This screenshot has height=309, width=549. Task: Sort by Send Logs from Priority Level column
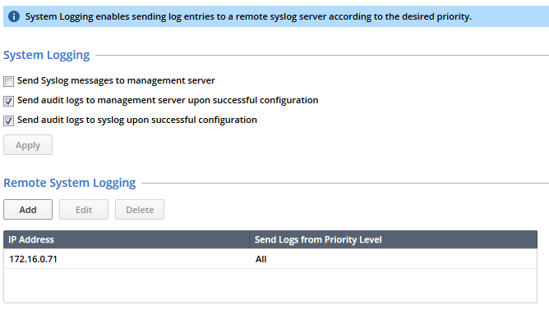tap(393, 239)
